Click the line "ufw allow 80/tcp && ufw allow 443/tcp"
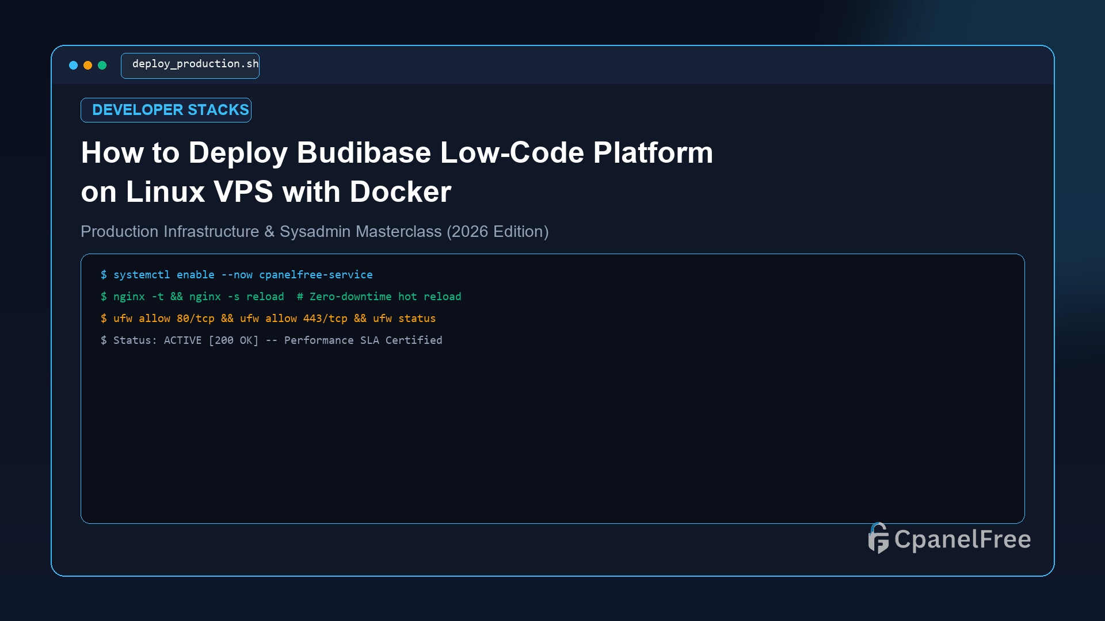This screenshot has width=1105, height=621. pos(268,319)
